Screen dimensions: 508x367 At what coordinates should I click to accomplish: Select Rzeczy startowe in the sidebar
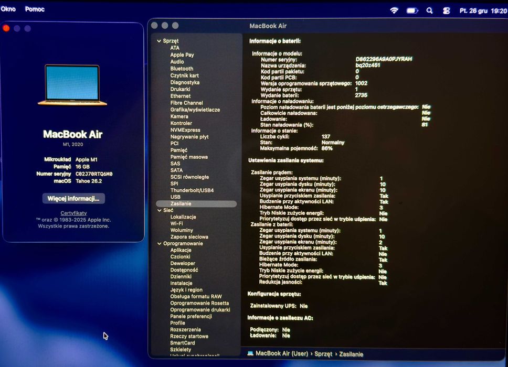pyautogui.click(x=189, y=336)
